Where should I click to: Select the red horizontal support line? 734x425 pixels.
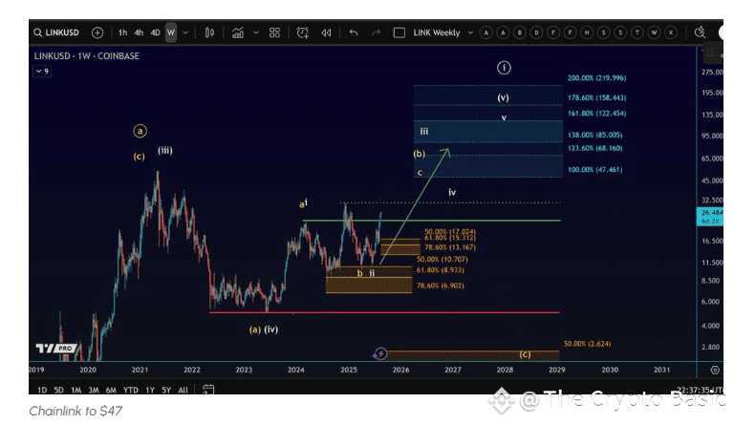pos(384,312)
